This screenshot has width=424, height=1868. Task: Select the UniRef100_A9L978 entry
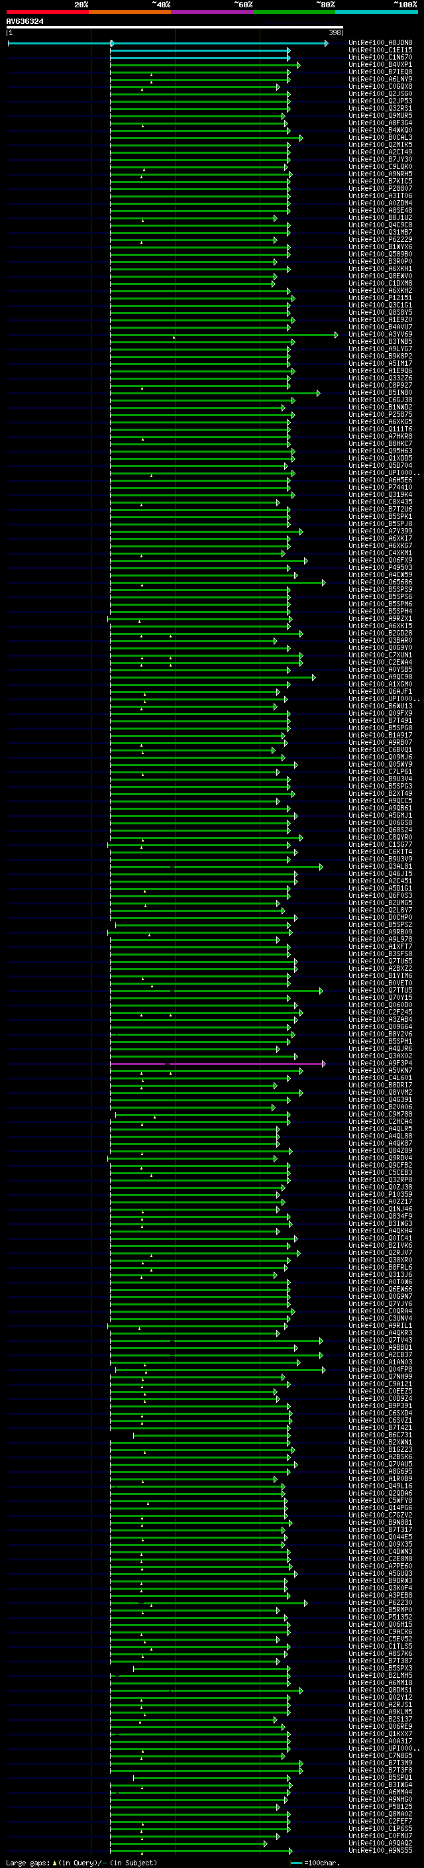380,940
